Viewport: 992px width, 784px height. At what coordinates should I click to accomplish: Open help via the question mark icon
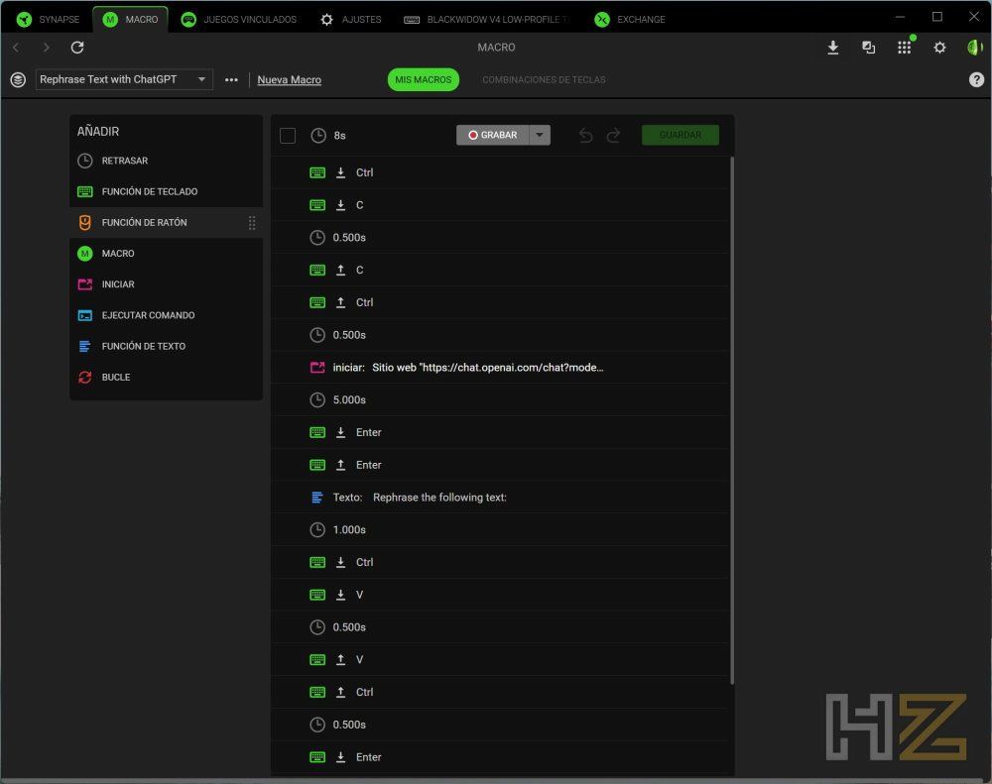tap(977, 79)
